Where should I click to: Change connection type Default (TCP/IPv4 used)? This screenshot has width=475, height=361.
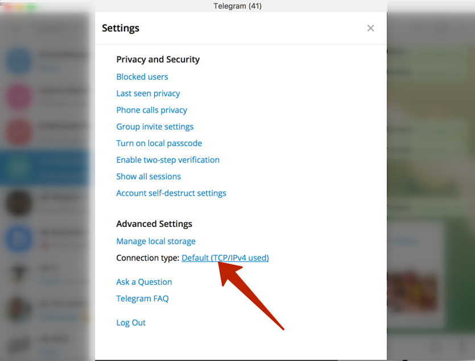(225, 258)
